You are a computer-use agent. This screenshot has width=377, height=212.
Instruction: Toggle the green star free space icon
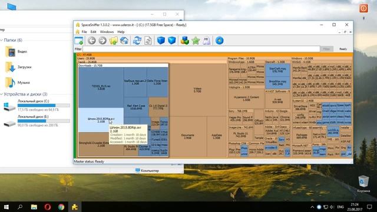click(196, 41)
